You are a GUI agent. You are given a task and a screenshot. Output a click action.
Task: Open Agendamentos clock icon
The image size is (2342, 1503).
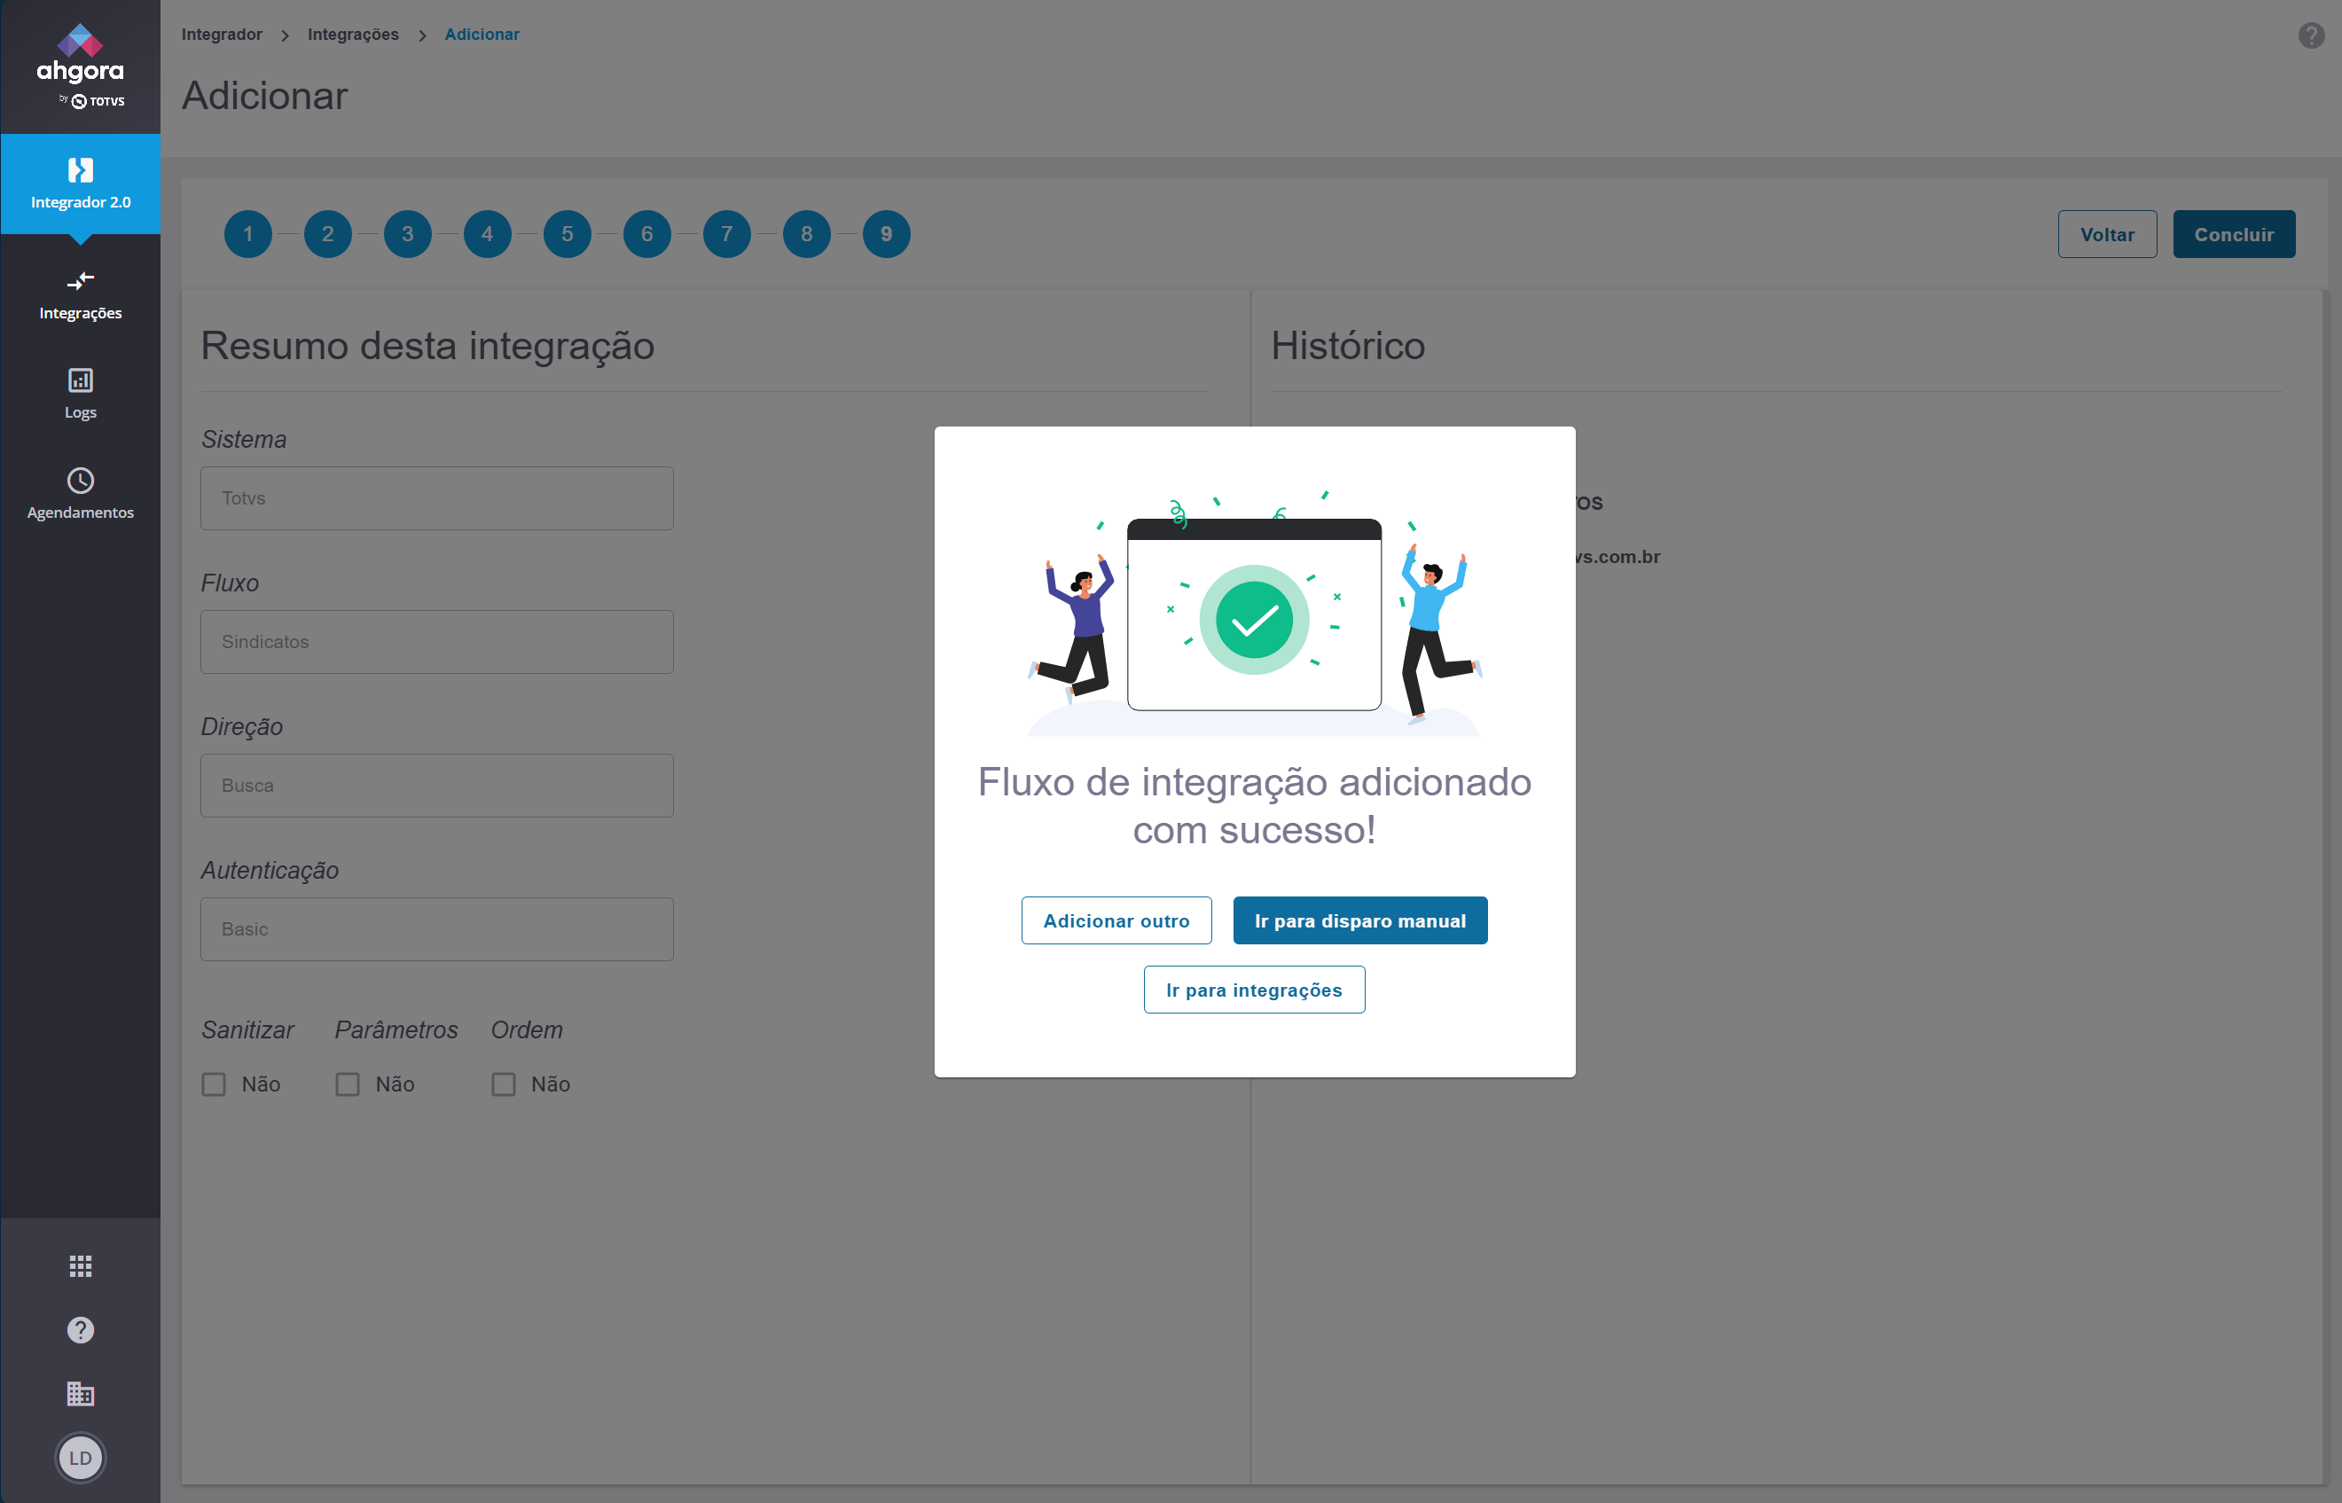click(x=80, y=481)
